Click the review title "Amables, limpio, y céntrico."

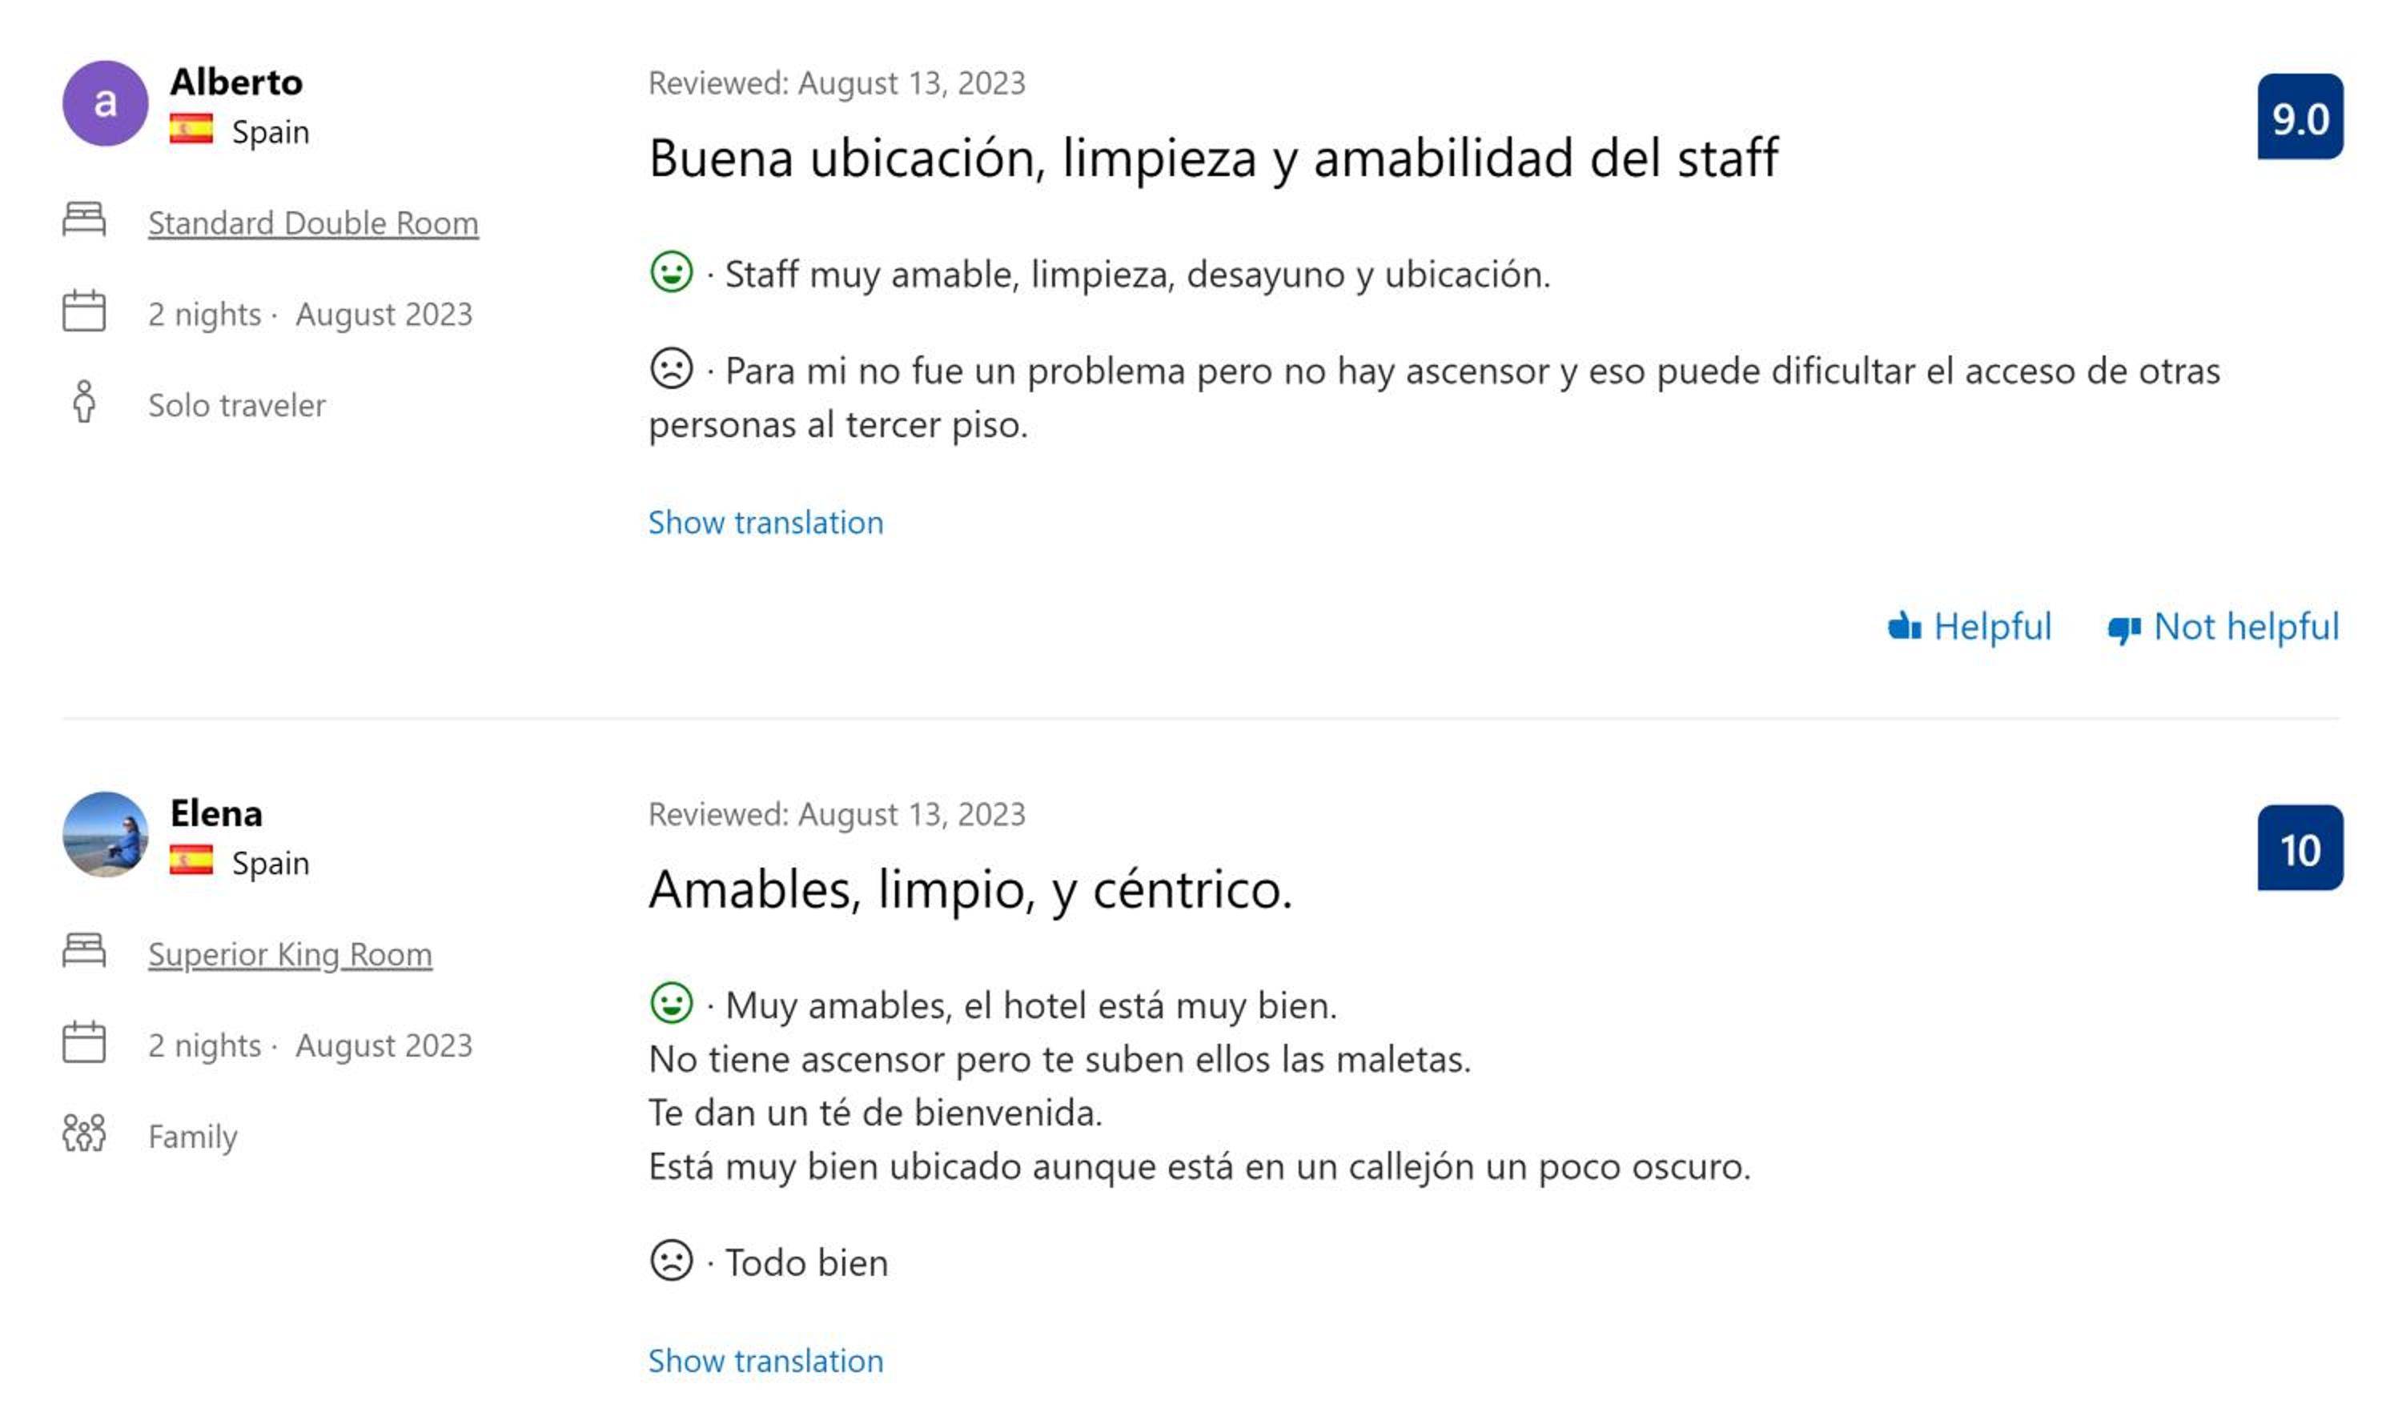coord(970,890)
